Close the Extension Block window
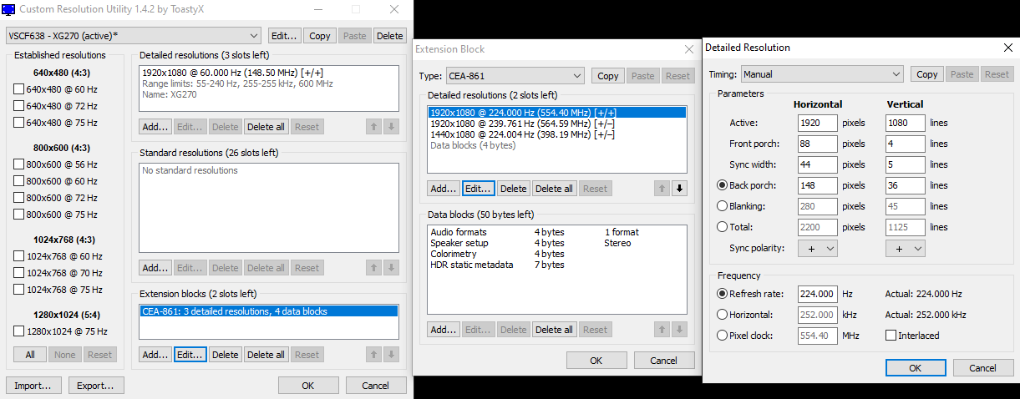This screenshot has height=399, width=1020. [687, 49]
